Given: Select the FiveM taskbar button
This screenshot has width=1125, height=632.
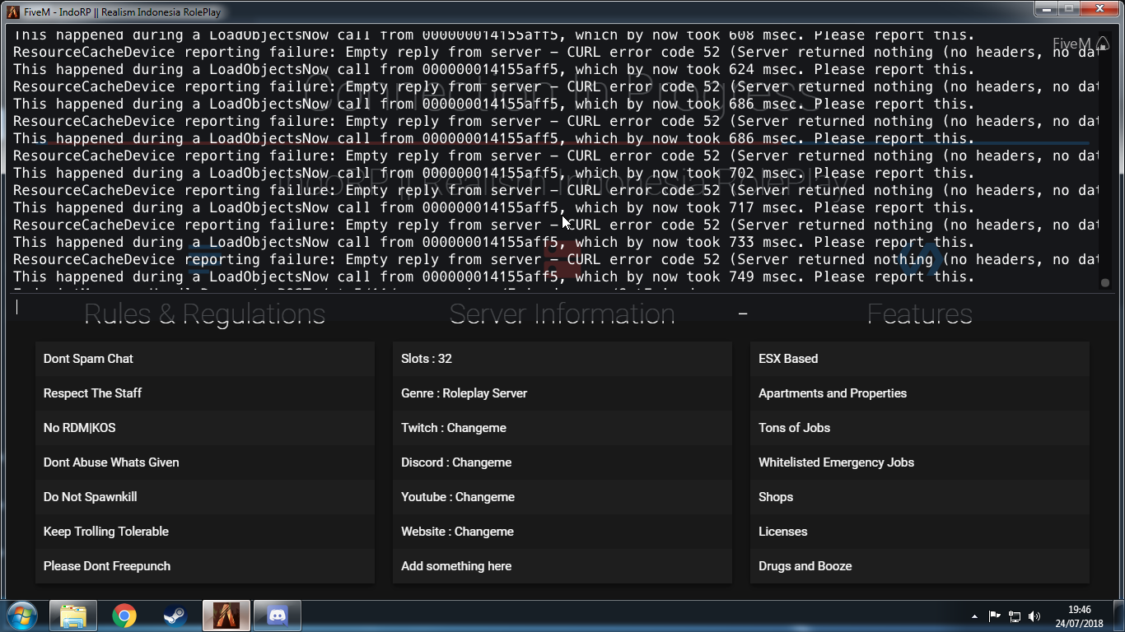Looking at the screenshot, I should 226,616.
